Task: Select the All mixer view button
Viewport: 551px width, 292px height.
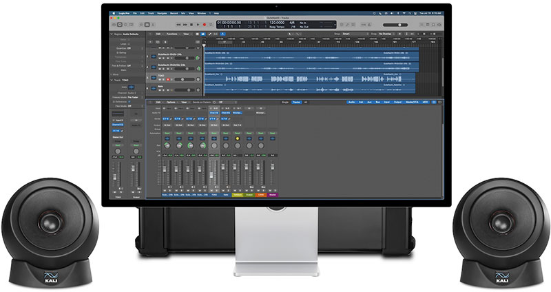Action: coord(306,102)
